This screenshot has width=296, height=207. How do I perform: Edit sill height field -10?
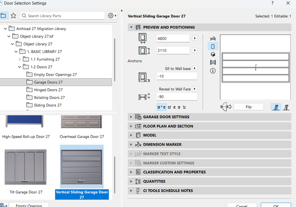point(177,76)
